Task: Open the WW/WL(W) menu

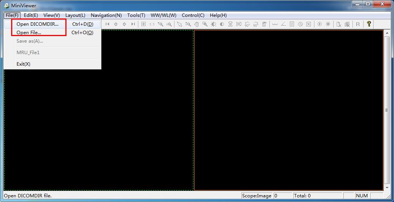Action: click(x=163, y=15)
